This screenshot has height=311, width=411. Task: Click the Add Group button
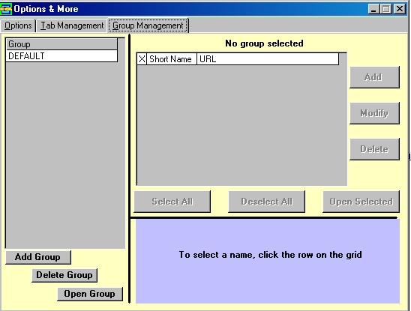click(38, 257)
